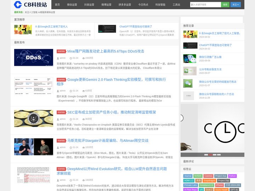Click the Gemini table article thumbnail
The width and height of the screenshot is (255, 191).
34,86
